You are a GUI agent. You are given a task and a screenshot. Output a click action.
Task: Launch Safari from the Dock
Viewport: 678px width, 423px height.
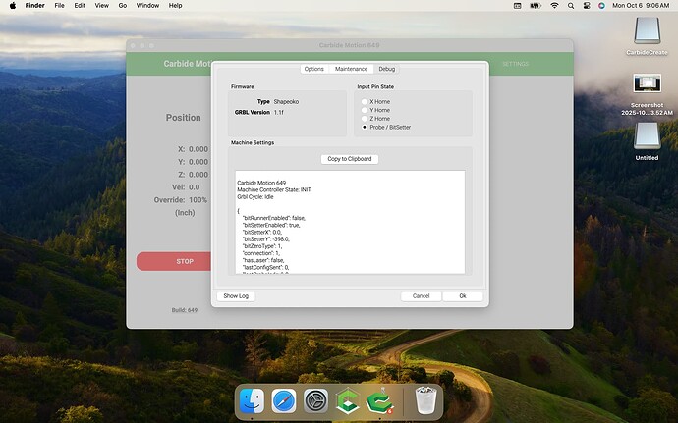coord(284,401)
